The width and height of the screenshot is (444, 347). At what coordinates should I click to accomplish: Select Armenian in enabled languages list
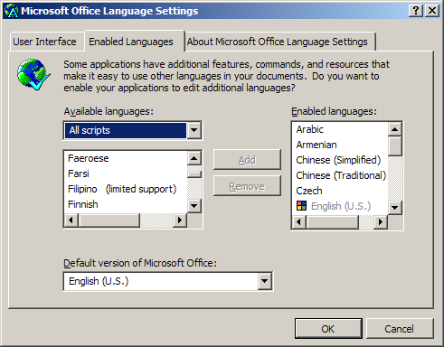coord(316,145)
